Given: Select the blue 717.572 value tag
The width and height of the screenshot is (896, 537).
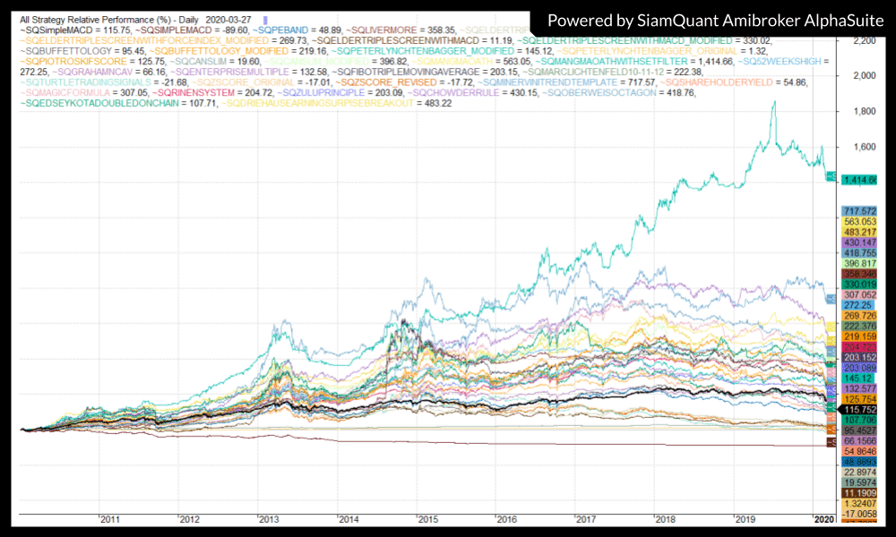Looking at the screenshot, I should [859, 209].
